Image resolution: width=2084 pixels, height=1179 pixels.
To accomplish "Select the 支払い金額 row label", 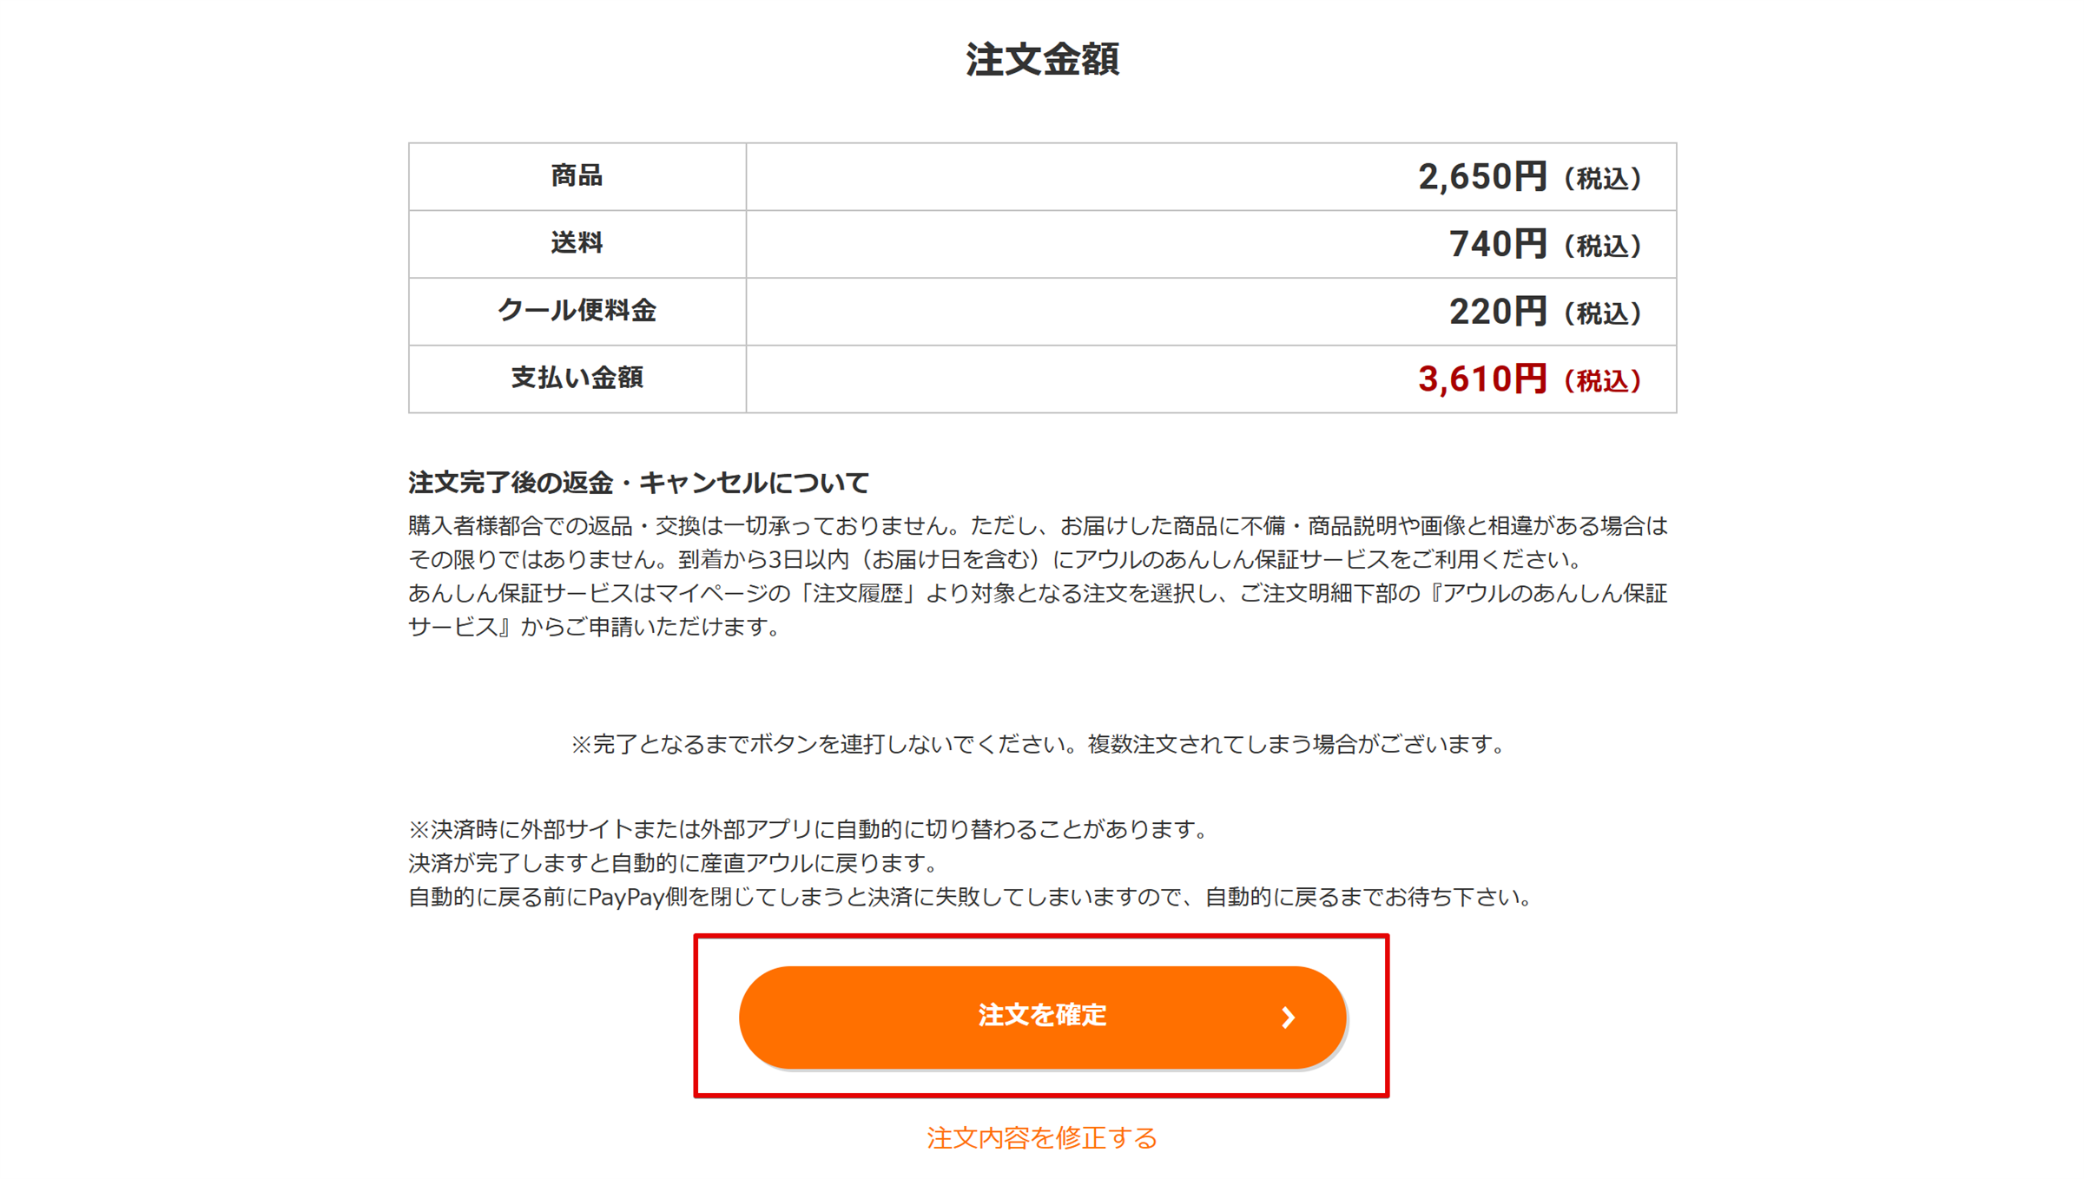I will (x=577, y=379).
